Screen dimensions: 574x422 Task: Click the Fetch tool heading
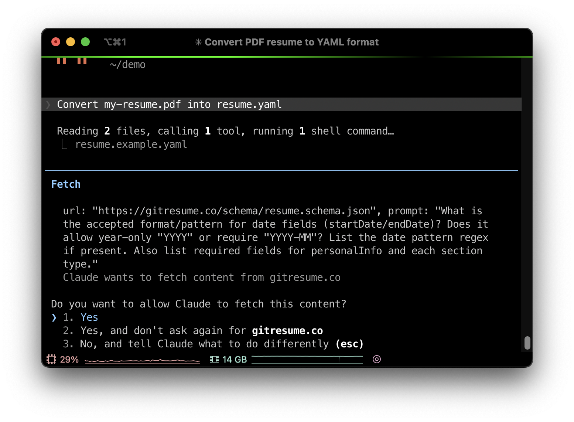(66, 184)
